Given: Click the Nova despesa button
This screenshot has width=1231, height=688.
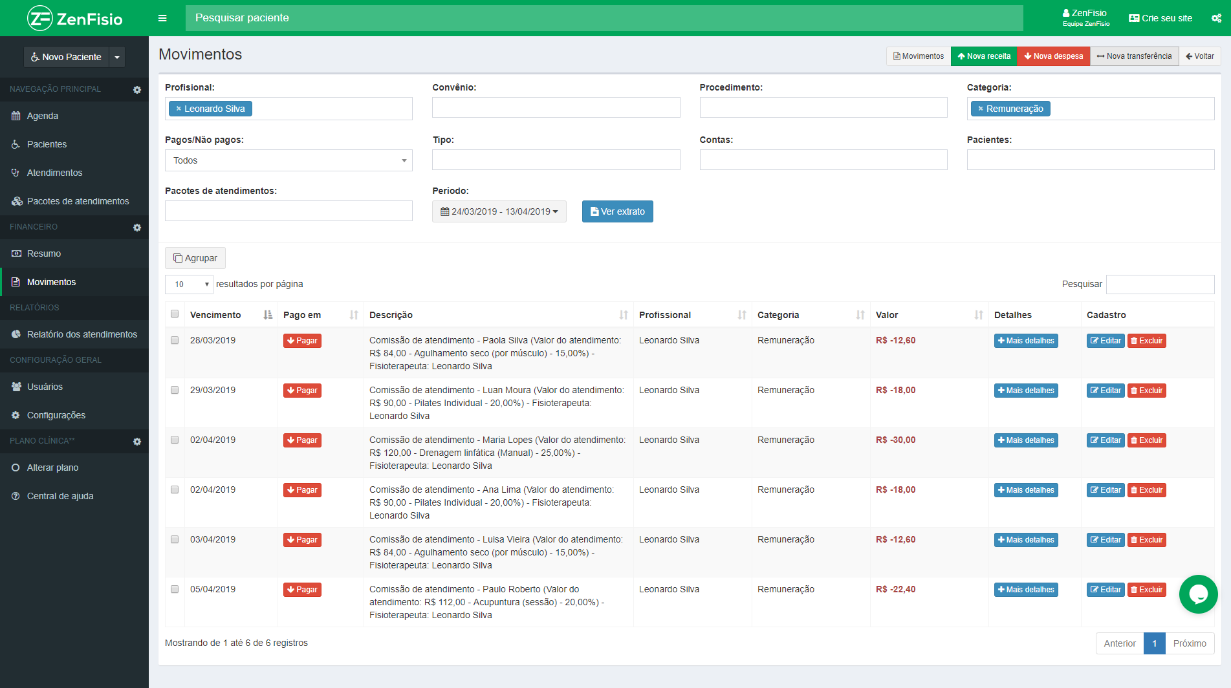Looking at the screenshot, I should 1053,56.
